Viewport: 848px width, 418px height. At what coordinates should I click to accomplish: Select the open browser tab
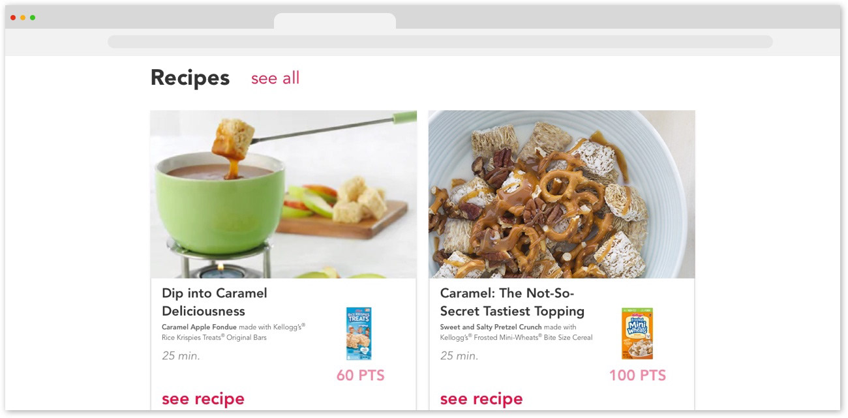coord(335,21)
